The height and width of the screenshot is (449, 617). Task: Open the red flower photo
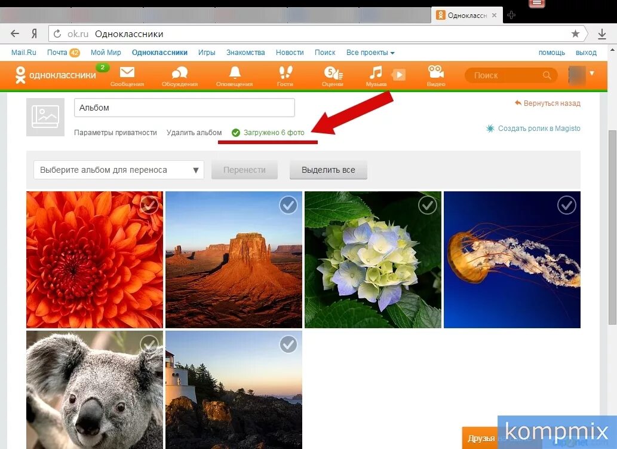coord(94,259)
